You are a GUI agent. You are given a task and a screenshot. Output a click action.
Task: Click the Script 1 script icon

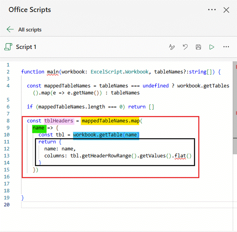[x=8, y=47]
